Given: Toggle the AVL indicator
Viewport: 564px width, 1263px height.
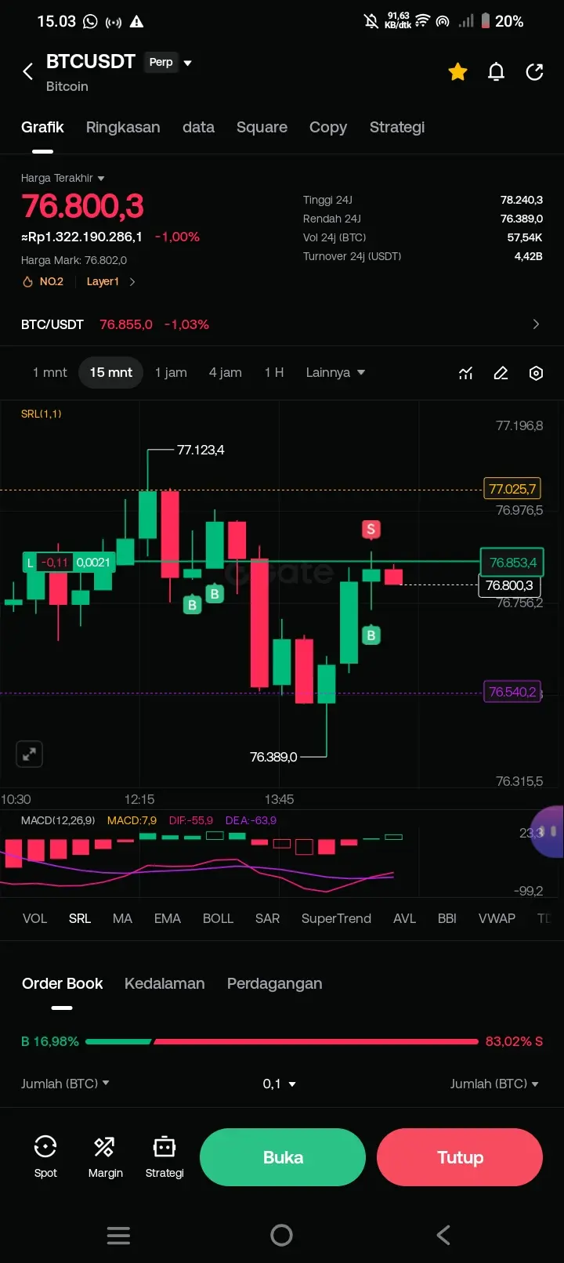Looking at the screenshot, I should pyautogui.click(x=404, y=918).
